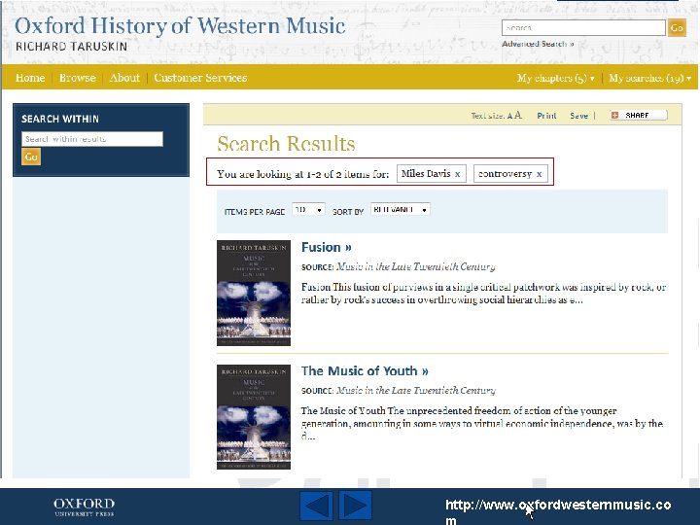Image resolution: width=700 pixels, height=525 pixels.
Task: Click Oxford History of Western Music title
Action: (180, 26)
